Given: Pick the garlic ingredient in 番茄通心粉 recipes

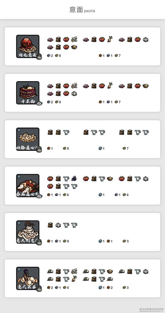Looking at the screenshot, I should (146, 178).
